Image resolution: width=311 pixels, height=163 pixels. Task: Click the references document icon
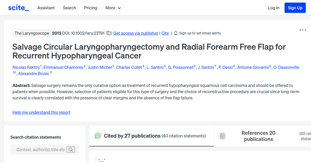[222, 136]
